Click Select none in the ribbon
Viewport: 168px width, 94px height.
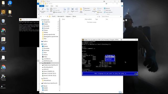tap(107, 10)
